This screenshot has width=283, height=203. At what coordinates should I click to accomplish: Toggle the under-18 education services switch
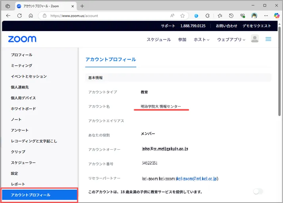[x=258, y=191]
